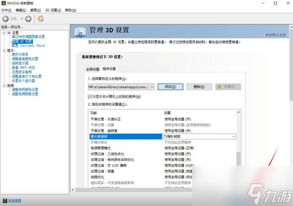Click the 使用全局设置 (正常) power value
This screenshot has height=206, width=293.
(x=179, y=148)
